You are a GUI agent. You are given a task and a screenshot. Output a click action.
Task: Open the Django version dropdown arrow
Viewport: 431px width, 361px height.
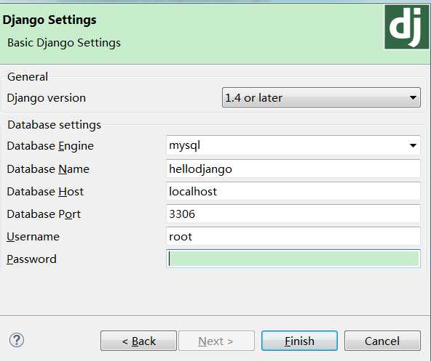click(413, 97)
